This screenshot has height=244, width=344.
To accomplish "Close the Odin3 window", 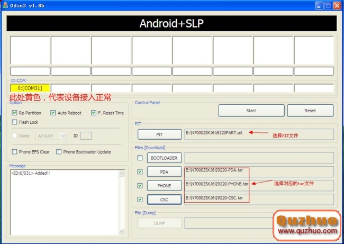I will (x=337, y=6).
